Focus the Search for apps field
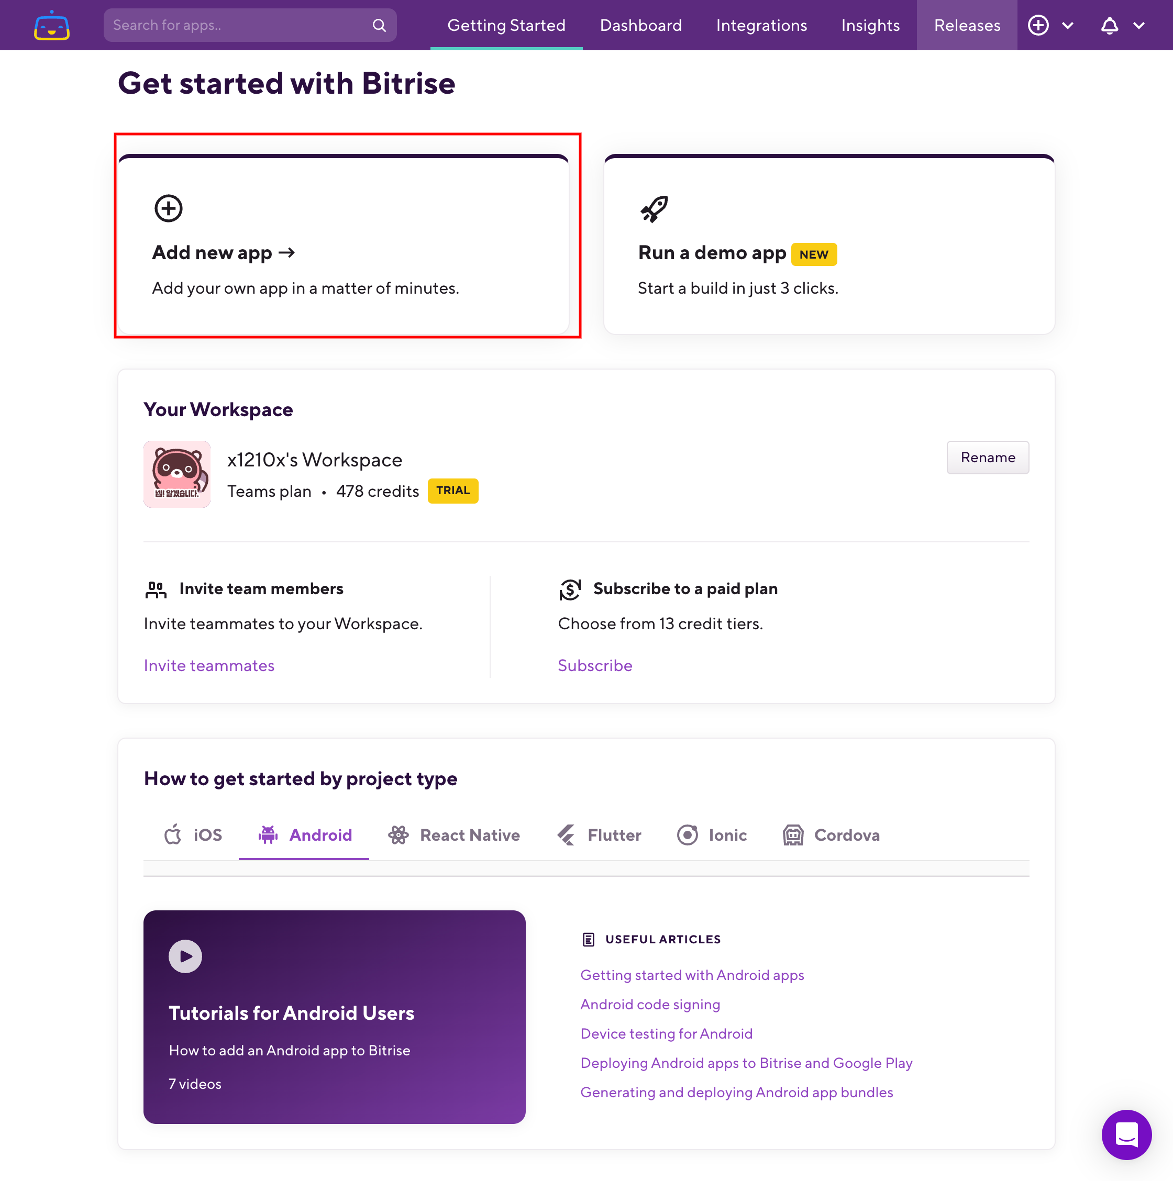Viewport: 1173px width, 1181px height. click(250, 25)
